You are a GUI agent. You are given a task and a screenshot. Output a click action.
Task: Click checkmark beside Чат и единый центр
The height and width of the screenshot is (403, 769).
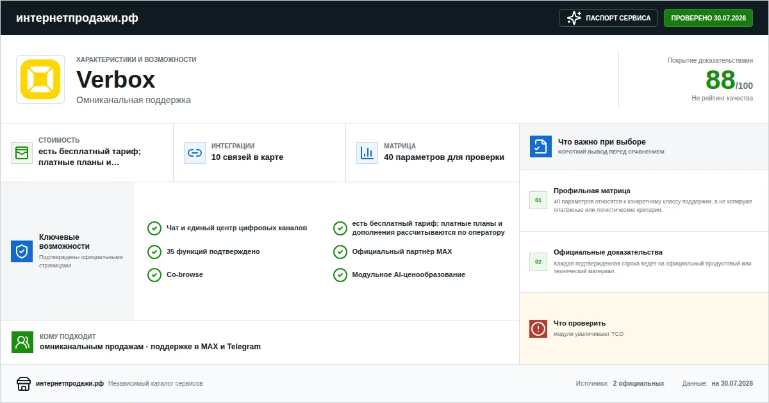click(x=154, y=228)
